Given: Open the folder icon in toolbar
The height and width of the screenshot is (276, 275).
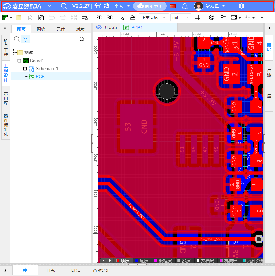Looking at the screenshot, I should pyautogui.click(x=19, y=18).
